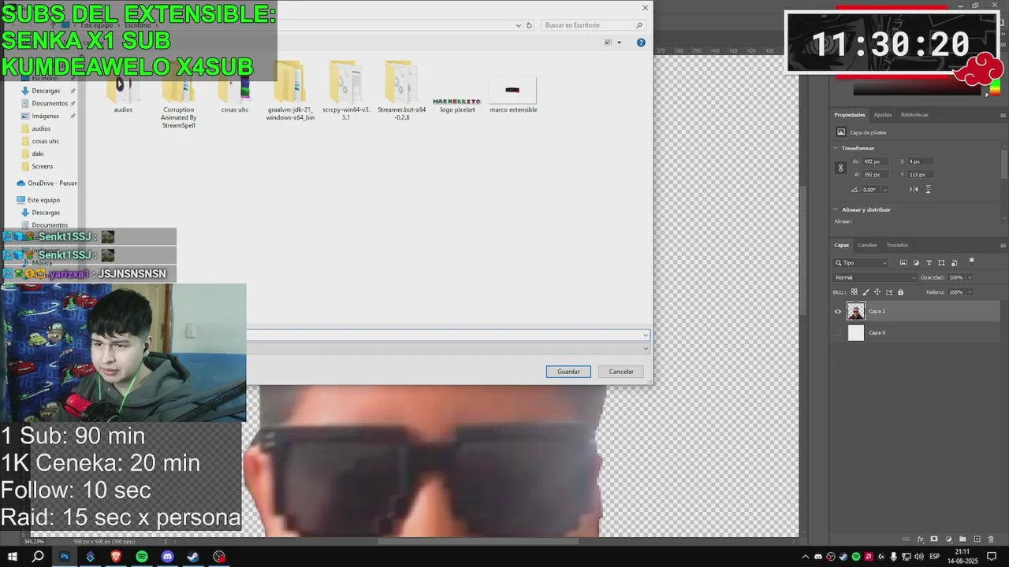Create a new layer in Layers panel
Image resolution: width=1009 pixels, height=567 pixels.
977,539
